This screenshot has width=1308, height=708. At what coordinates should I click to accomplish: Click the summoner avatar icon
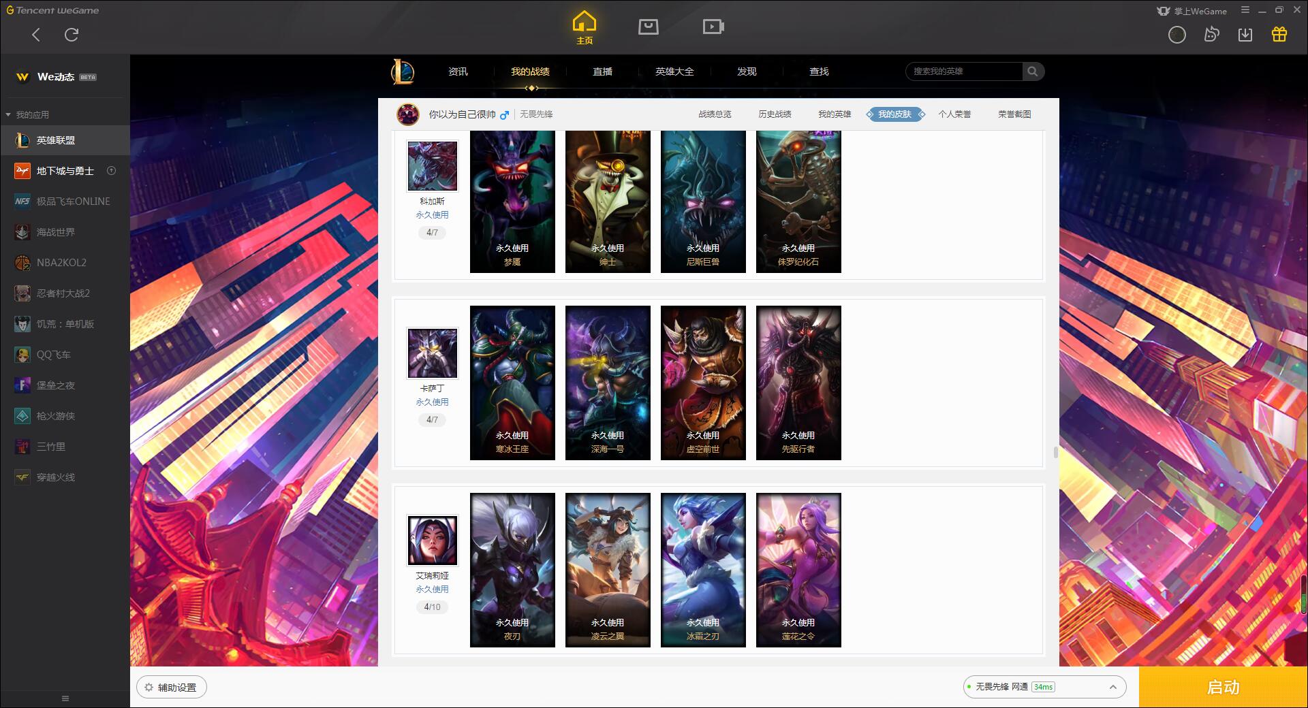click(x=408, y=114)
